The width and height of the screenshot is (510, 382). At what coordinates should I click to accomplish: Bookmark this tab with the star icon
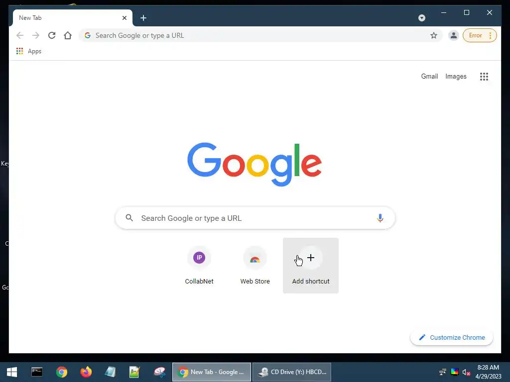tap(434, 35)
